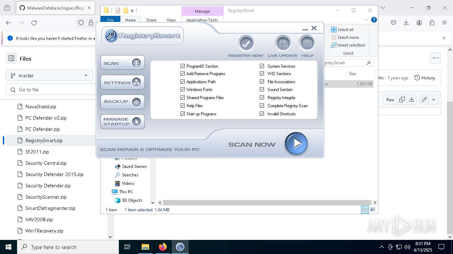Collapse the Explorer ribbon chevron
This screenshot has height=254, width=453.
pos(366,20)
